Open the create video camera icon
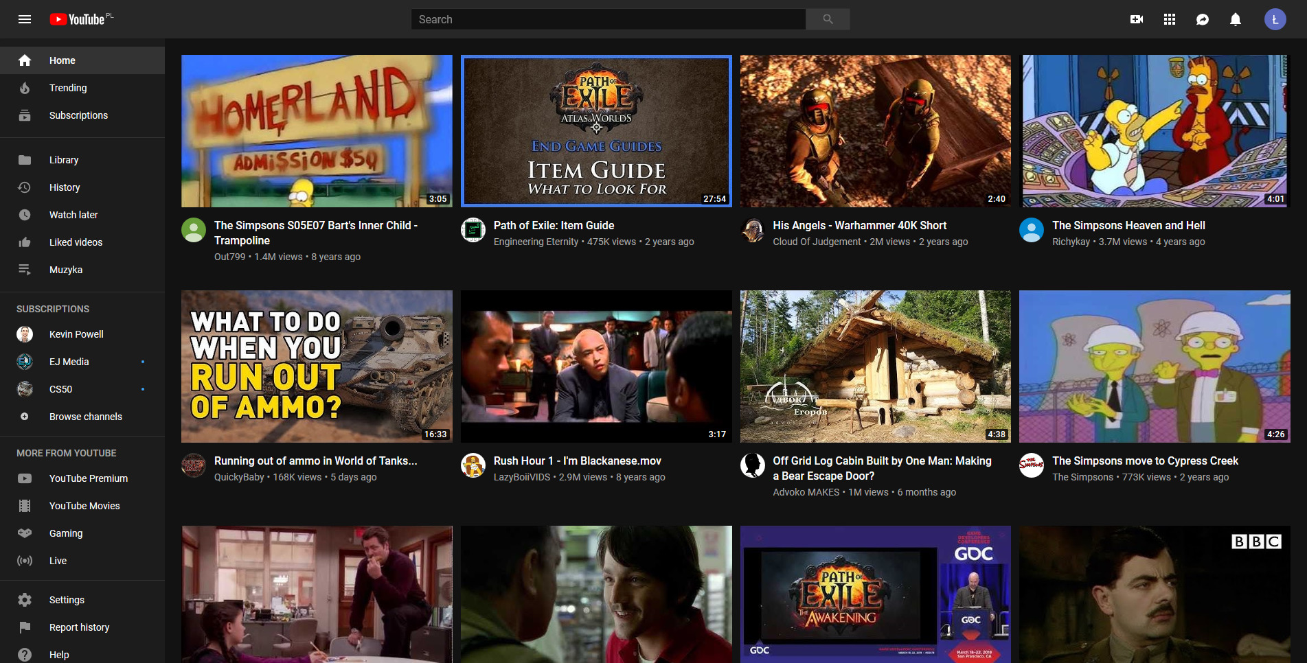 point(1137,19)
